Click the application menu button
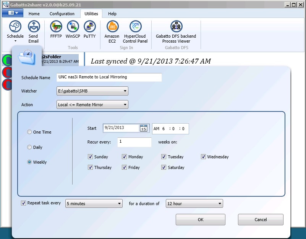Viewport: 306px width, 239px height. (13, 13)
